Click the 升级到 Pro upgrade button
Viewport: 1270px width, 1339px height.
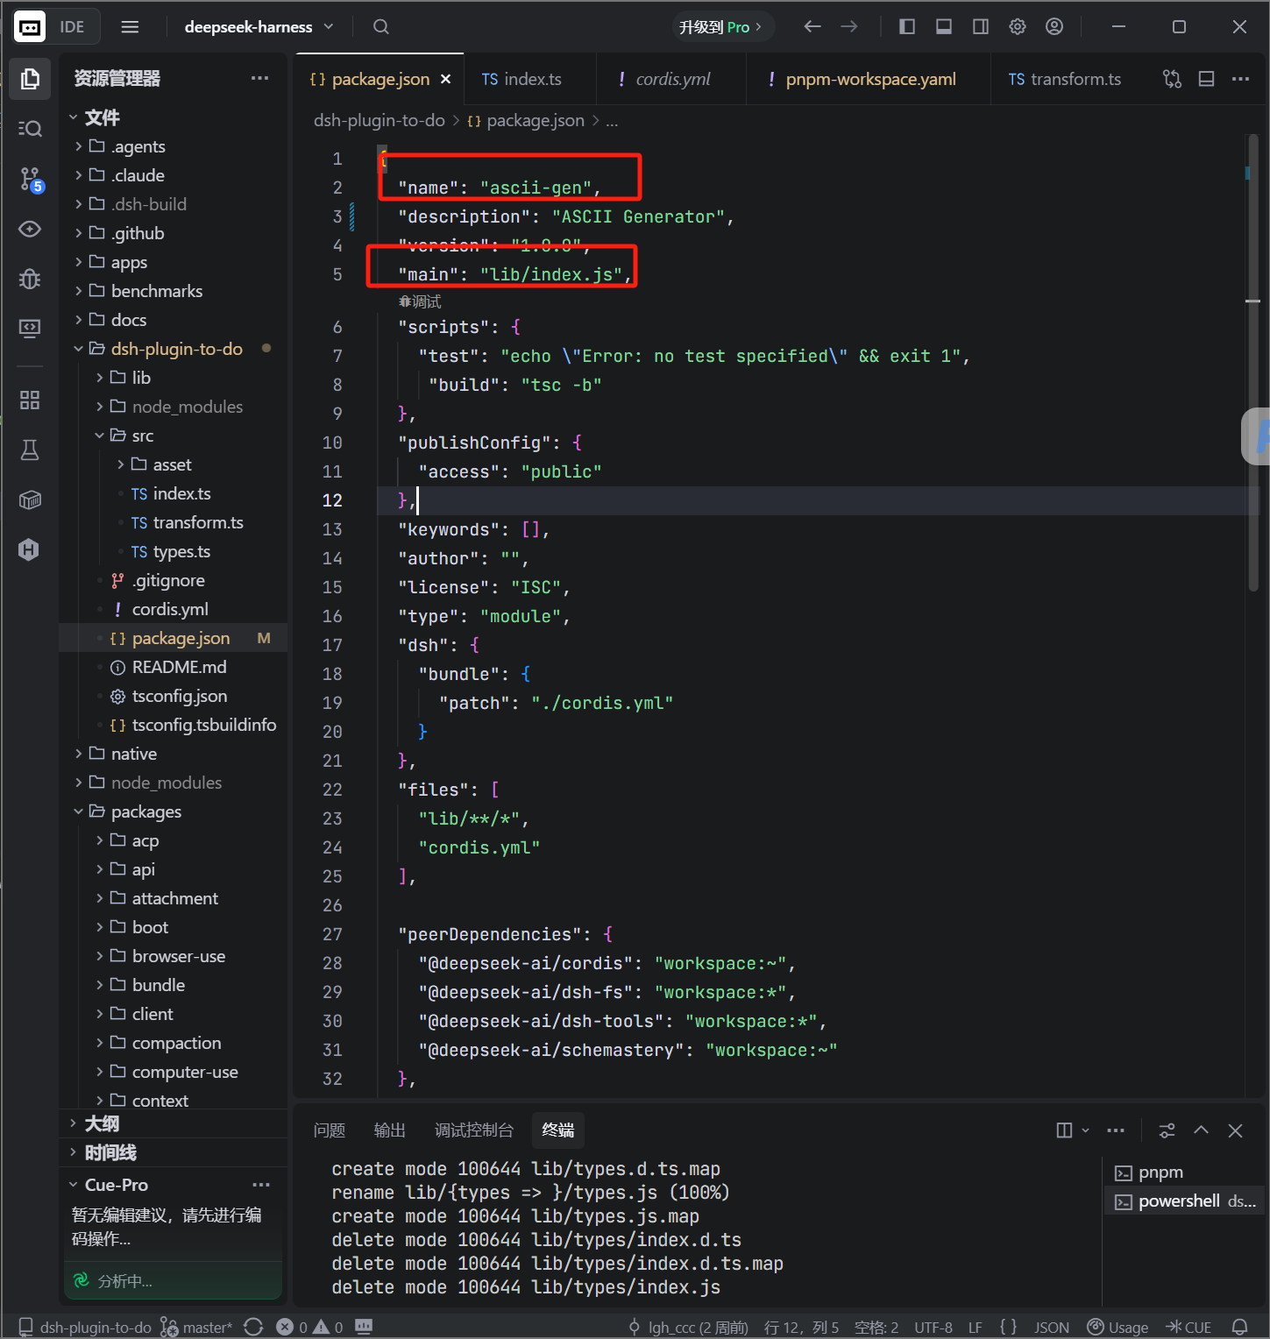point(722,27)
